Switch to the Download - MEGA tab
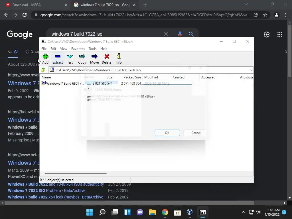 click(x=27, y=5)
